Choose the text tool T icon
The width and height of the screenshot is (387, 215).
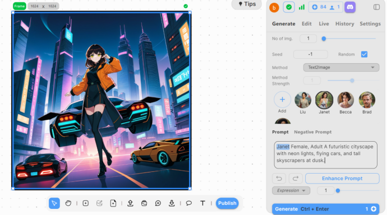tap(202, 203)
